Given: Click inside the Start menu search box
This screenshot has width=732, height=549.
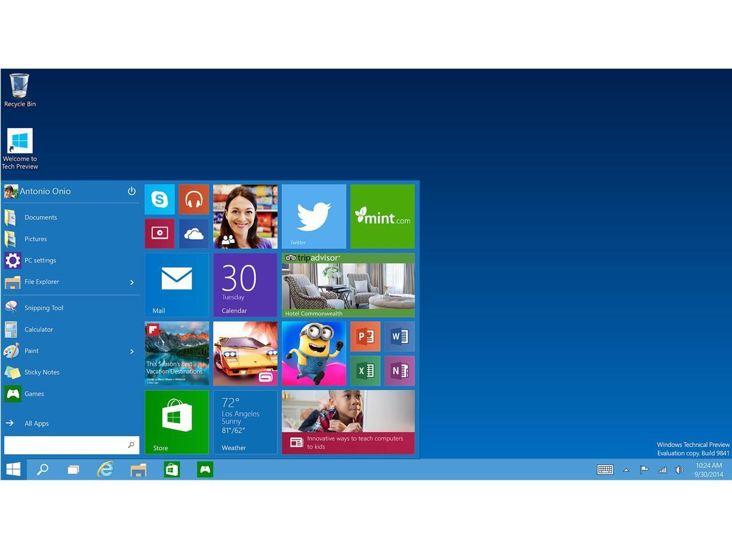Looking at the screenshot, I should tap(66, 444).
